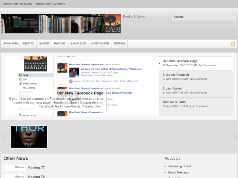Select the Sebring tab

pyautogui.click(x=119, y=44)
